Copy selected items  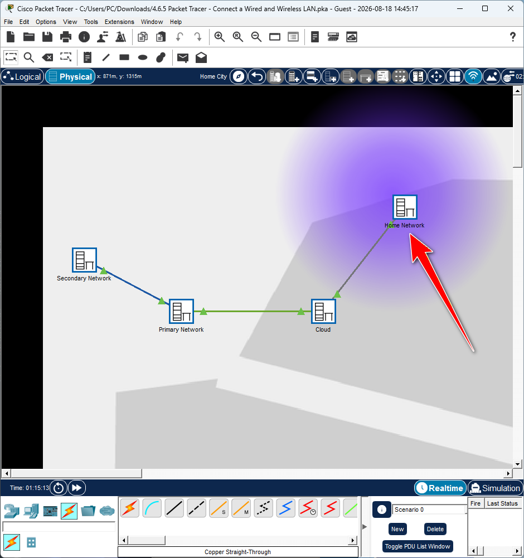142,37
